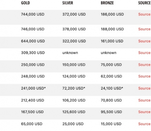Click the SOURCE column header

144,3
